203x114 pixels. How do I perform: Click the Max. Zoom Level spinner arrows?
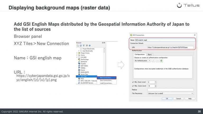pyautogui.click(x=156, y=86)
